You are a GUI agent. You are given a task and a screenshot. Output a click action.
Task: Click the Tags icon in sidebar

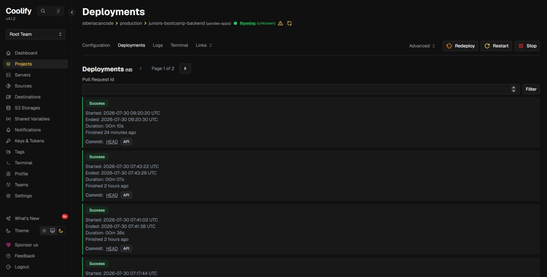(9, 152)
